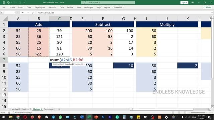The image size is (214, 120).
Task: Open Accessibility: Good to go checker
Action: point(22,113)
